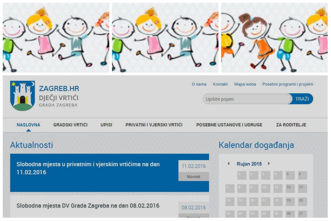
Task: Open POSEBNE USTANOVE I UDRUGE menu
Action: pos(229,125)
